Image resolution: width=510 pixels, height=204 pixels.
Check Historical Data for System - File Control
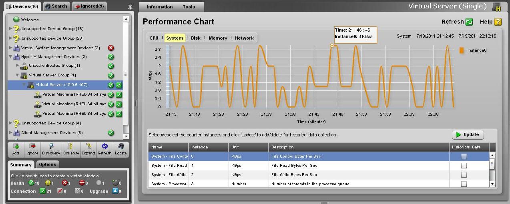point(464,156)
